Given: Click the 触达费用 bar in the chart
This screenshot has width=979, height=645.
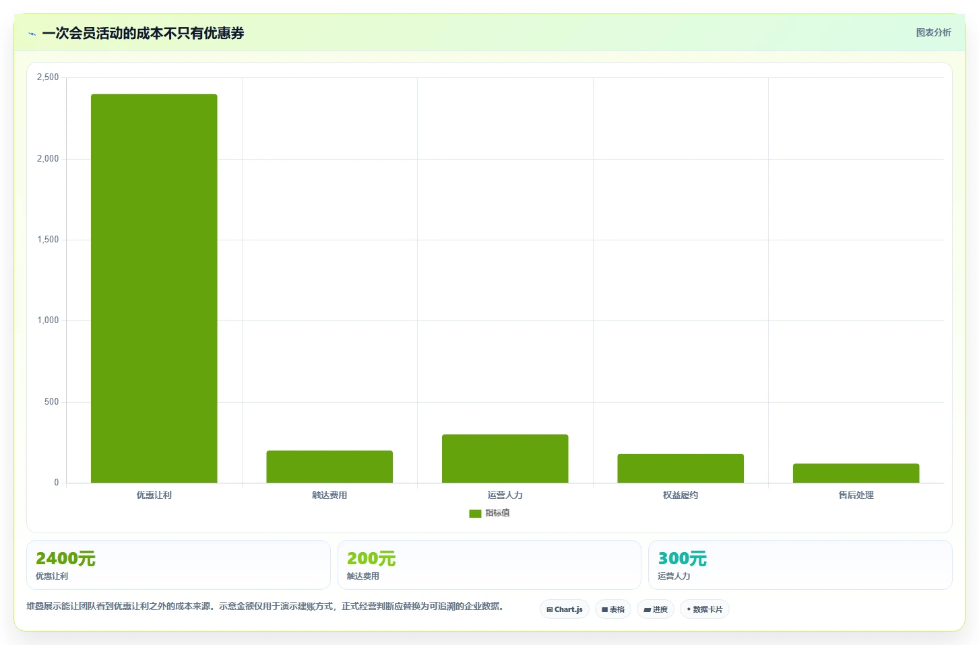Looking at the screenshot, I should [329, 467].
